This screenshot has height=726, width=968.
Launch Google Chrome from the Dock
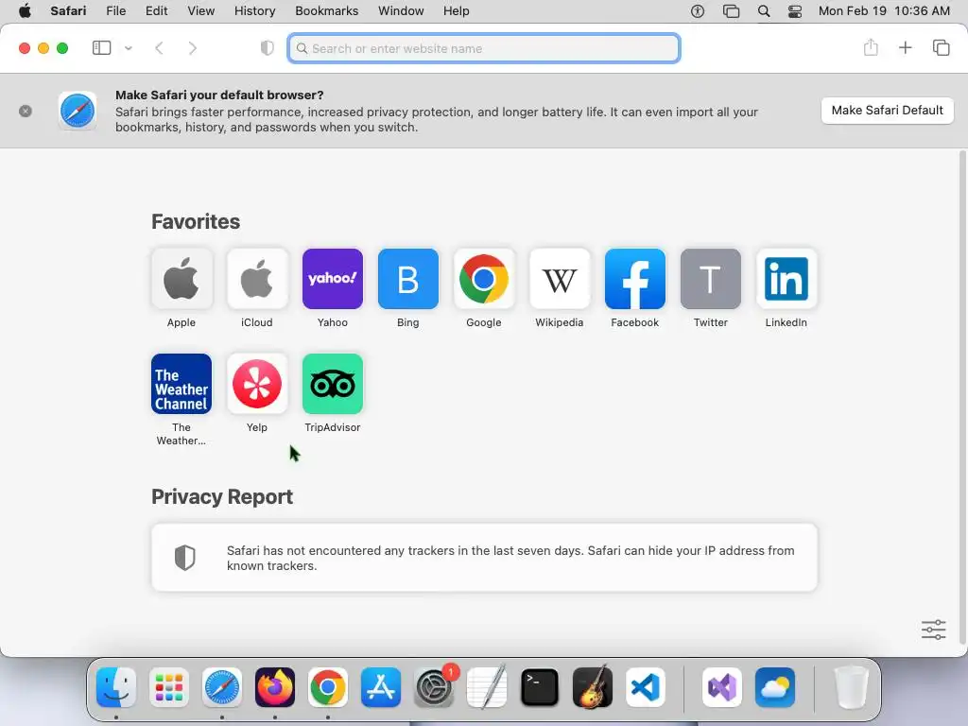(x=328, y=687)
